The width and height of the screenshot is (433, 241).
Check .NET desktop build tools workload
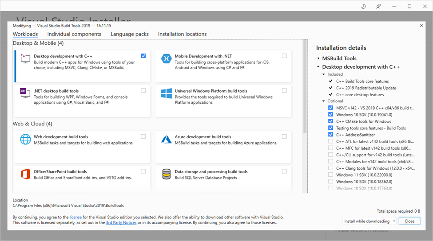(x=143, y=91)
